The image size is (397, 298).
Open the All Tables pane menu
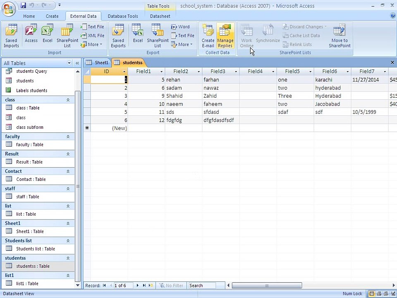click(69, 63)
